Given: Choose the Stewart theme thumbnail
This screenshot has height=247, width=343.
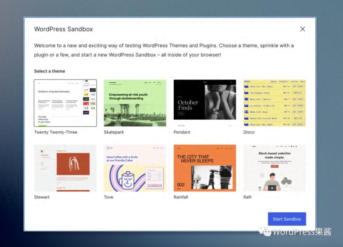Looking at the screenshot, I should pyautogui.click(x=65, y=168).
